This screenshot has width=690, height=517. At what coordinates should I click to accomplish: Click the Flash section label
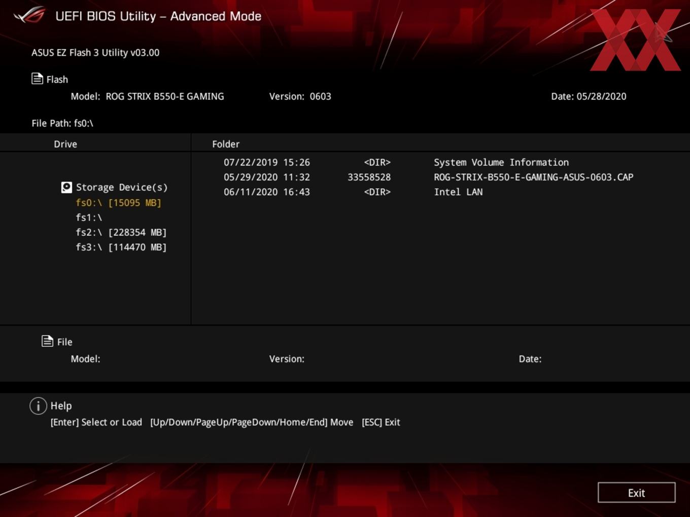tap(57, 80)
